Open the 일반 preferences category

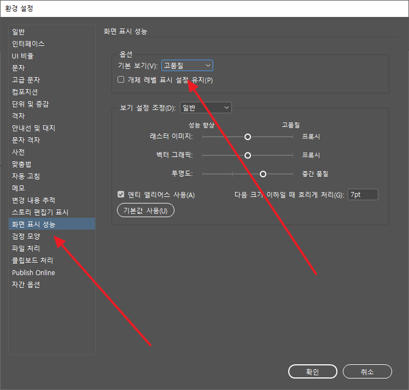point(52,32)
